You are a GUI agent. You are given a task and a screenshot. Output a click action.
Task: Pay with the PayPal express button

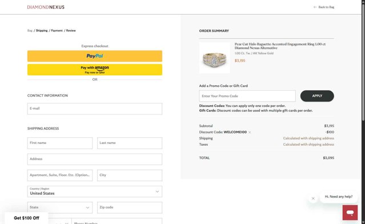coord(95,56)
